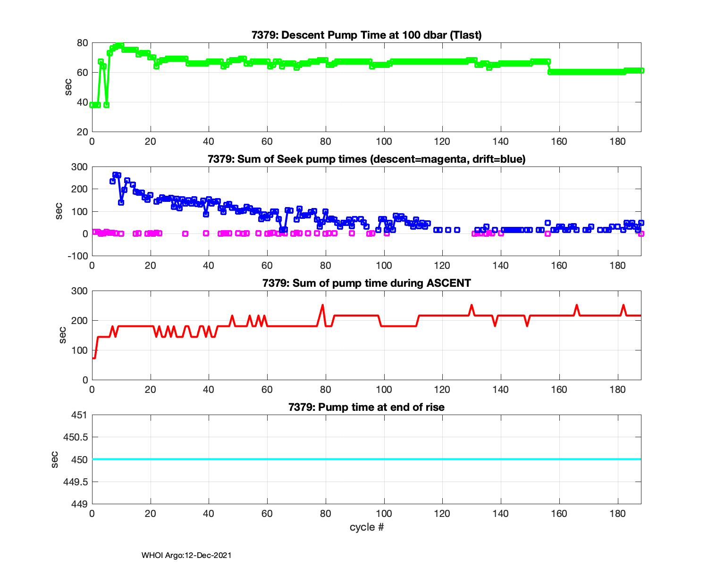Click the 180 x-tick under the bottom plot
Image resolution: width=708 pixels, height=566 pixels.
[x=617, y=514]
